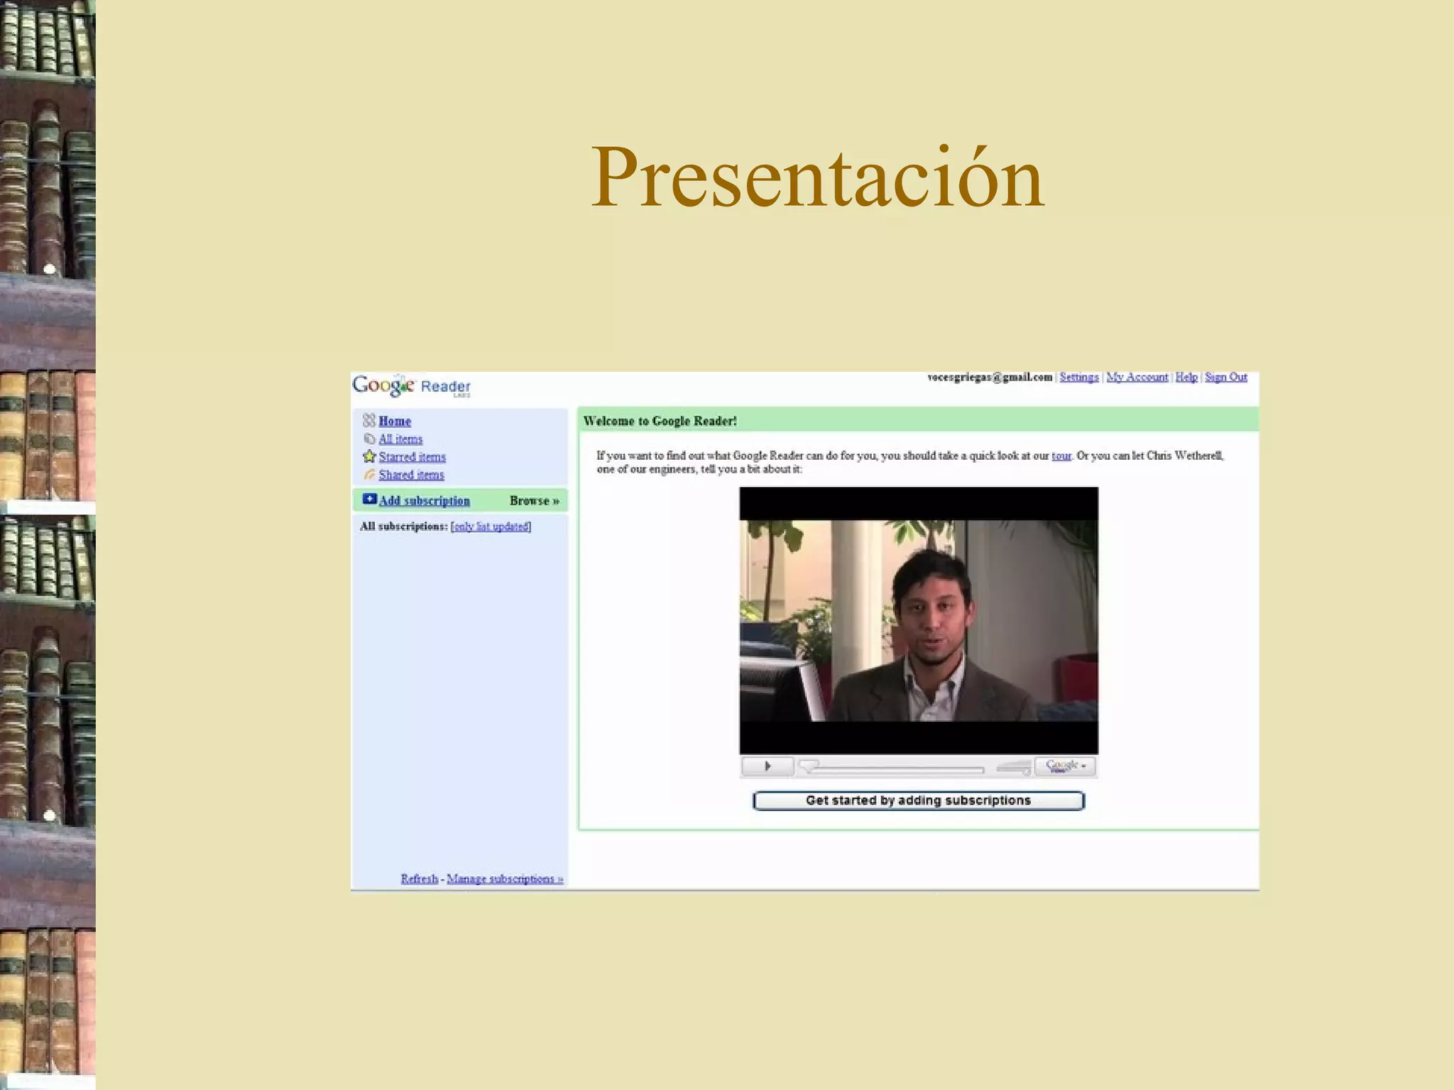The image size is (1454, 1090).
Task: Click the All items tag icon
Action: tap(369, 439)
